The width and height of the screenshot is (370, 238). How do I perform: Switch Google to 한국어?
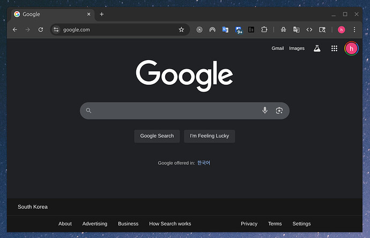[x=204, y=163]
